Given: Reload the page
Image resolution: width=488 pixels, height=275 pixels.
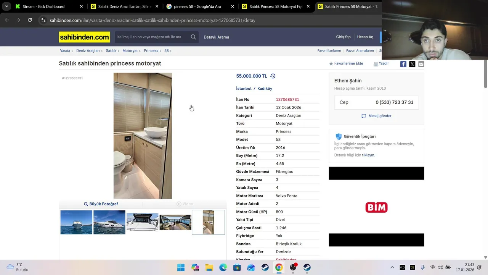Looking at the screenshot, I should [30, 20].
